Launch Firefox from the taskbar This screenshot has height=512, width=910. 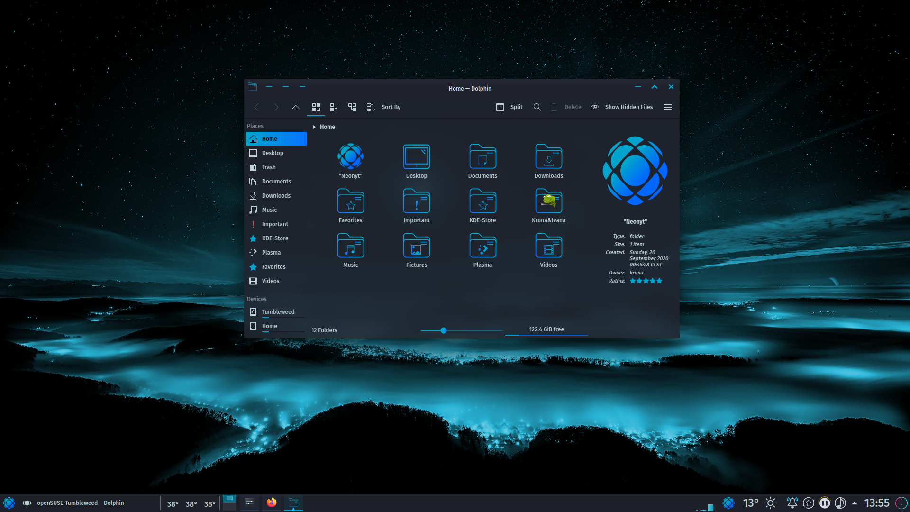pyautogui.click(x=272, y=503)
